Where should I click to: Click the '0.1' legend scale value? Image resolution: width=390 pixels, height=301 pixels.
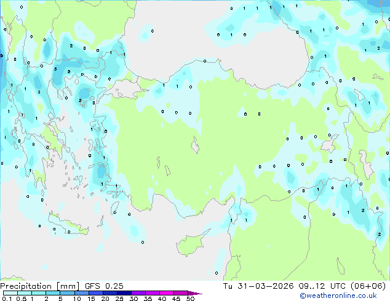pos(7,299)
